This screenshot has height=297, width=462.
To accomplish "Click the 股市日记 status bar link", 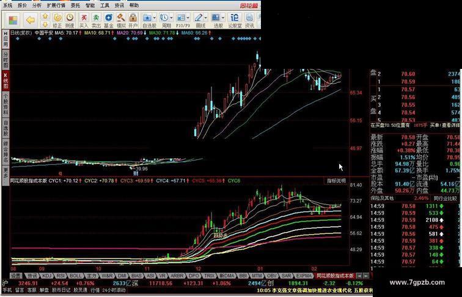I will pos(61,290).
